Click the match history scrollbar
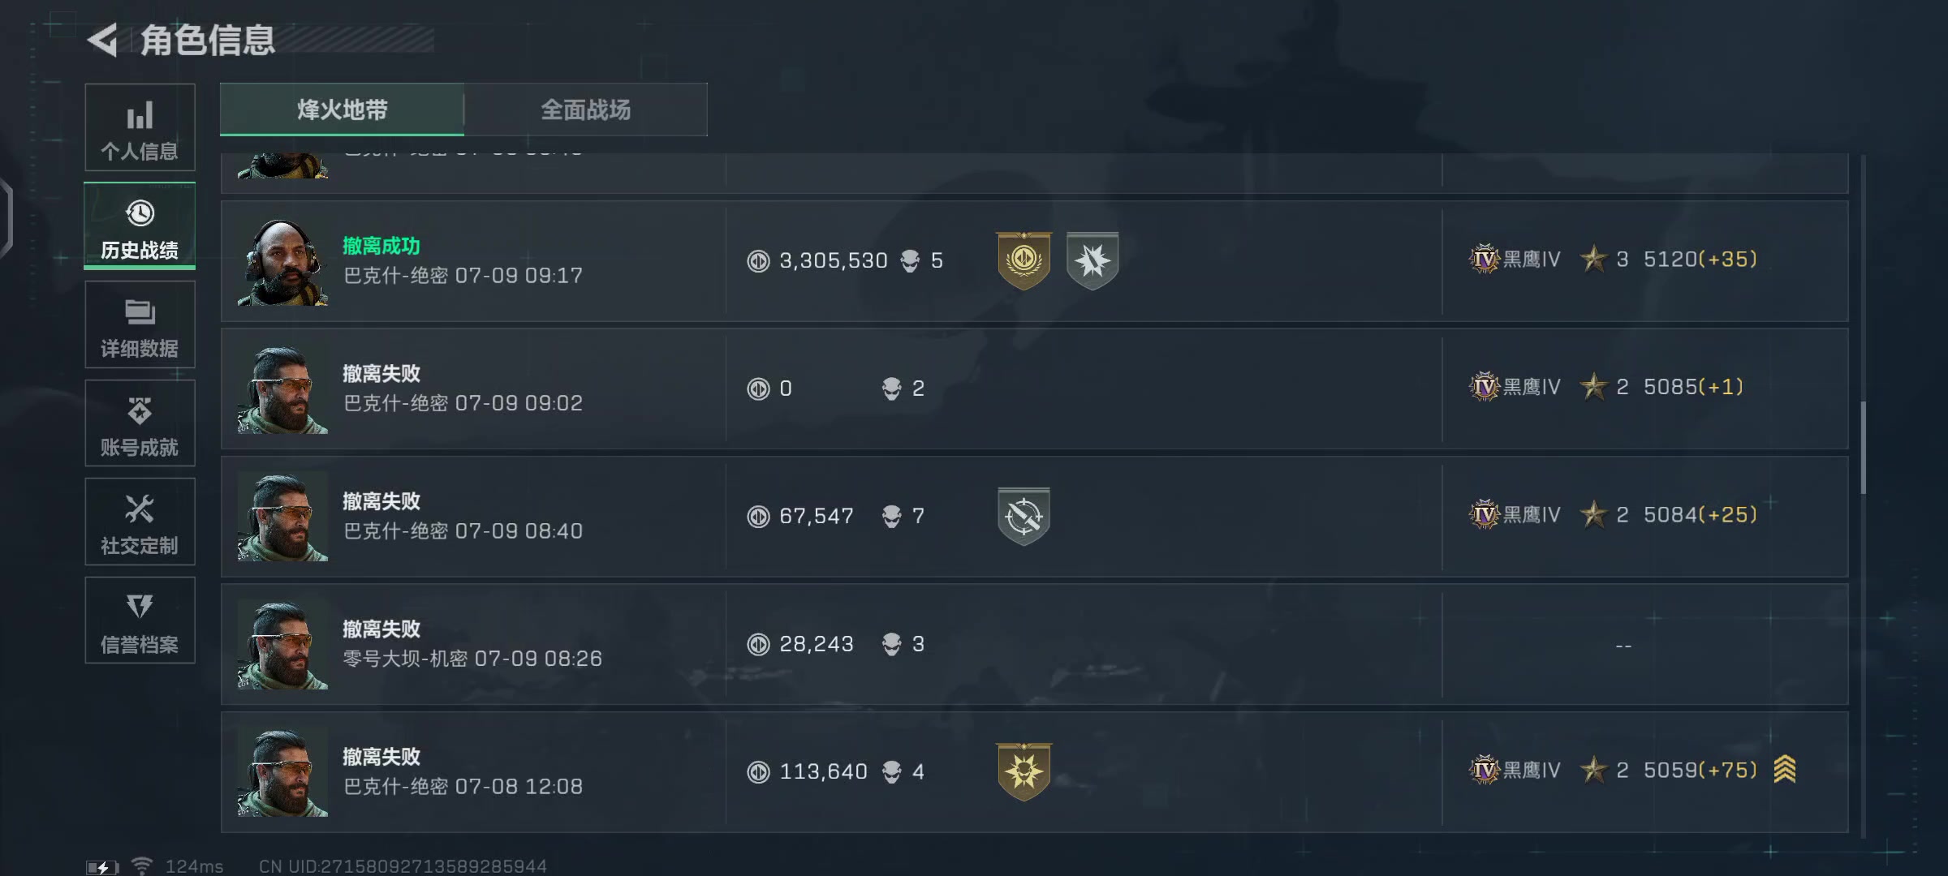The width and height of the screenshot is (1948, 876). [x=1863, y=448]
